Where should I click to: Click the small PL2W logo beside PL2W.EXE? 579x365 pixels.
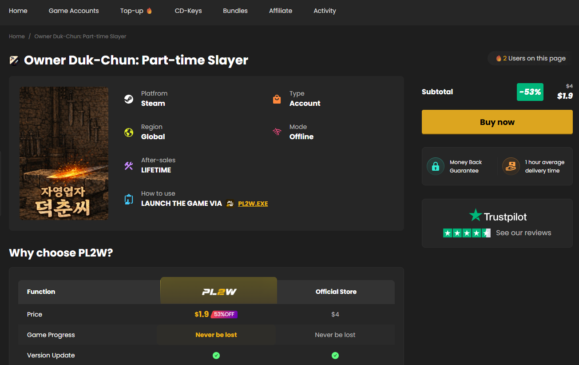coord(230,204)
